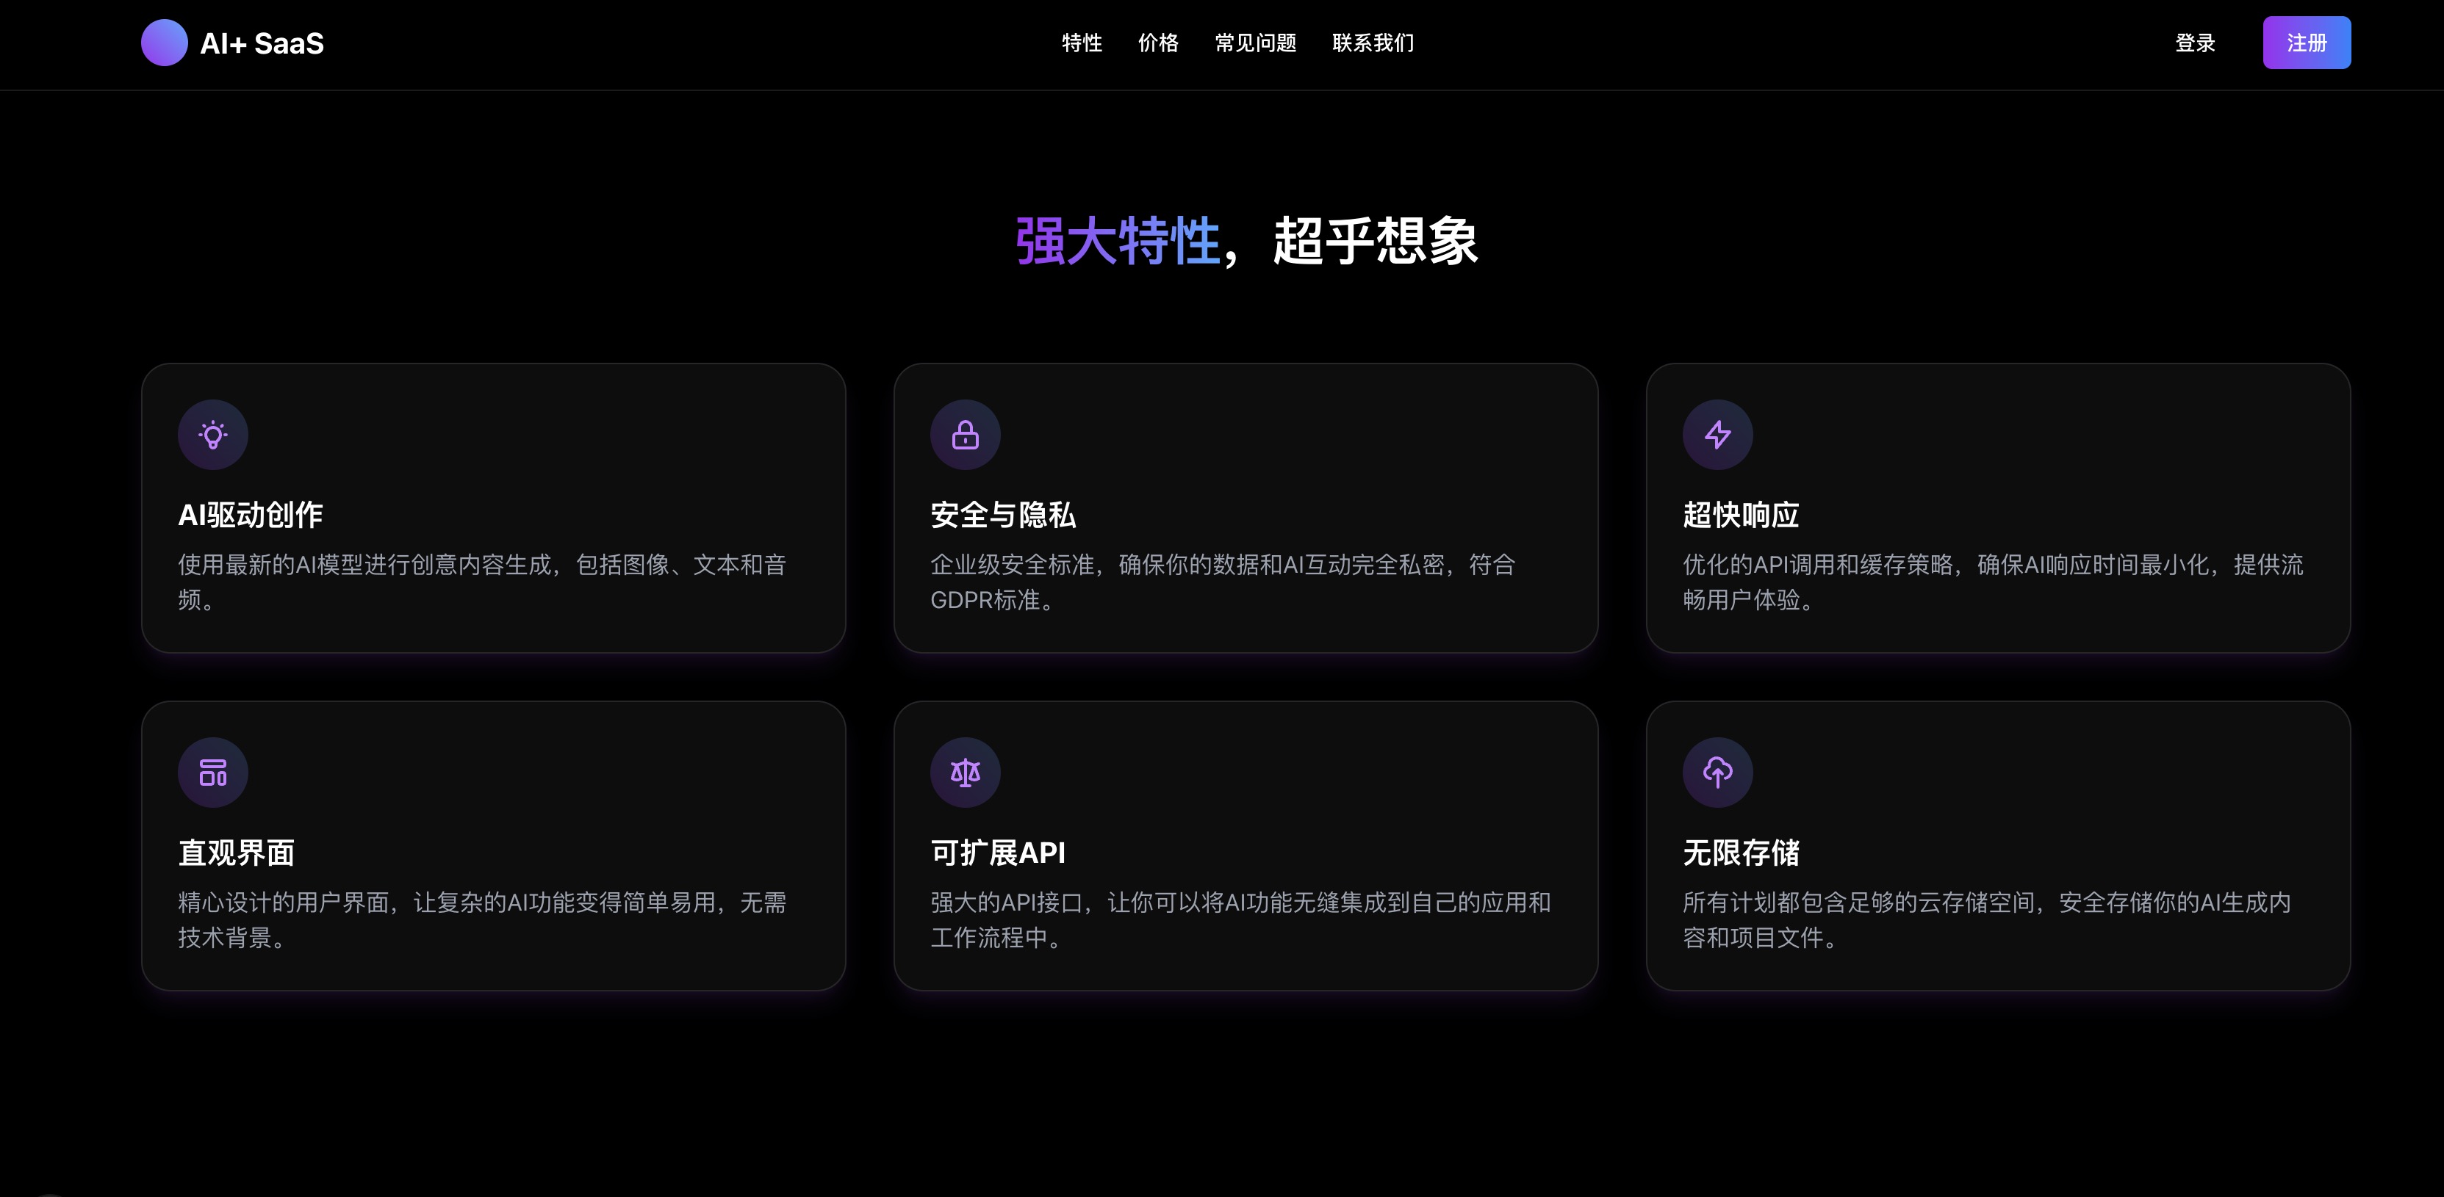This screenshot has height=1197, width=2444.
Task: Click the lightbulb icon in AI驱动创作 card
Action: pos(212,435)
